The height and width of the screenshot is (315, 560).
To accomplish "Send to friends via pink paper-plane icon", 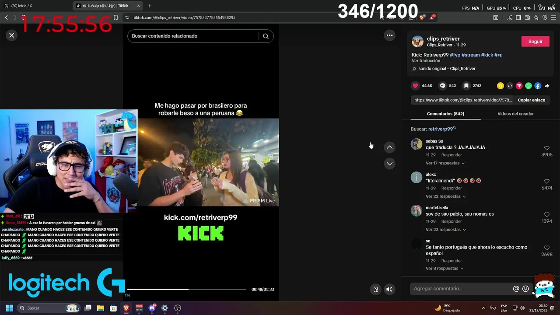I will coord(519,86).
